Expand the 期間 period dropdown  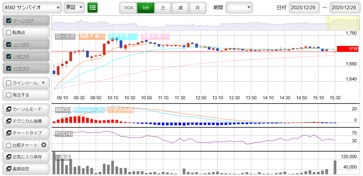pyautogui.click(x=239, y=7)
